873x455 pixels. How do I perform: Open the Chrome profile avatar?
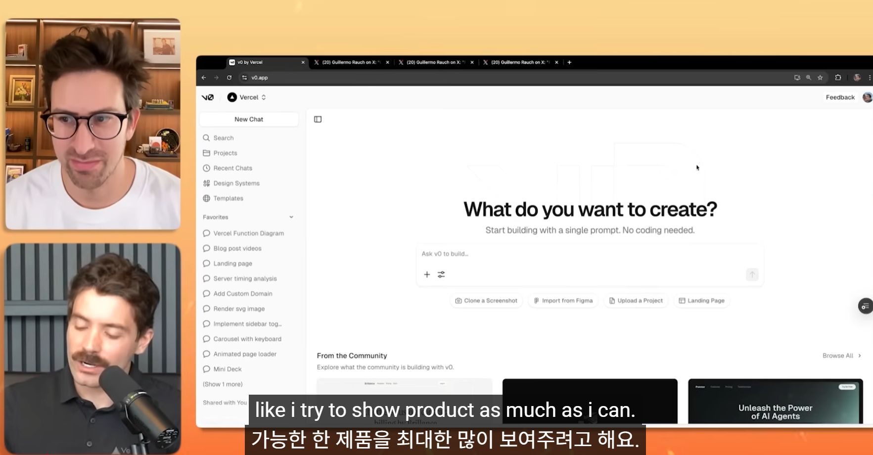click(857, 78)
